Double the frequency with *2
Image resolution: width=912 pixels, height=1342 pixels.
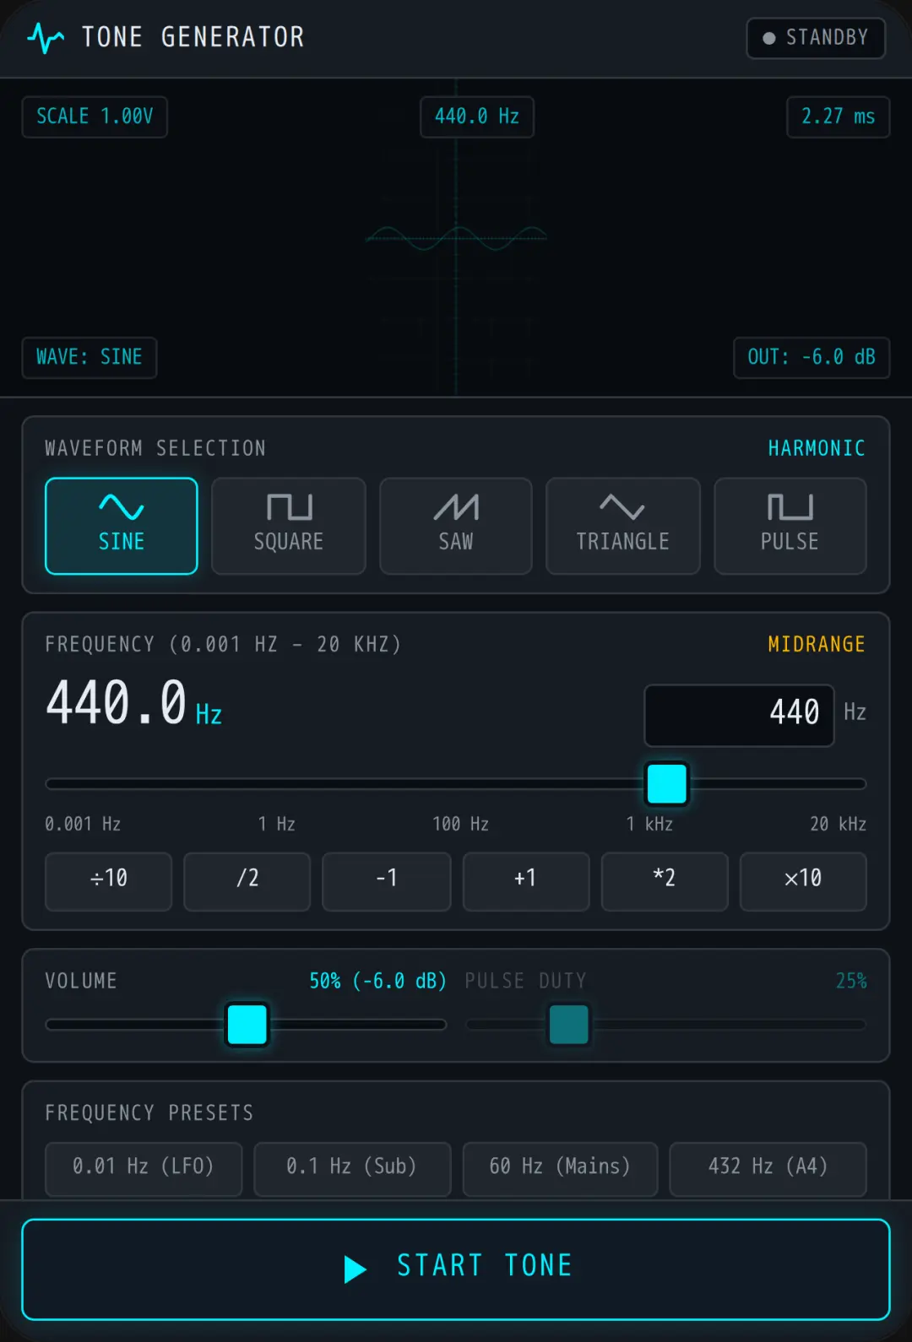pyautogui.click(x=665, y=881)
